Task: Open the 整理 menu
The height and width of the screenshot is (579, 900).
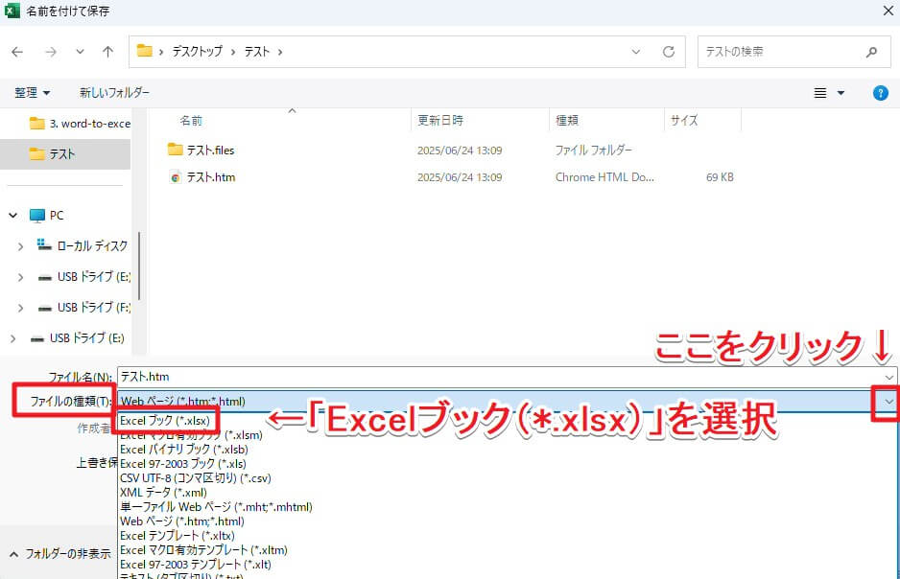Action: pos(33,93)
